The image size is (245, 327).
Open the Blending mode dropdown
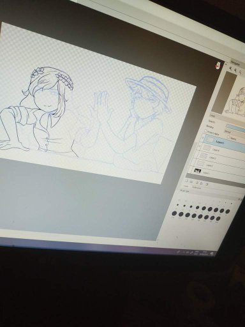click(235, 133)
